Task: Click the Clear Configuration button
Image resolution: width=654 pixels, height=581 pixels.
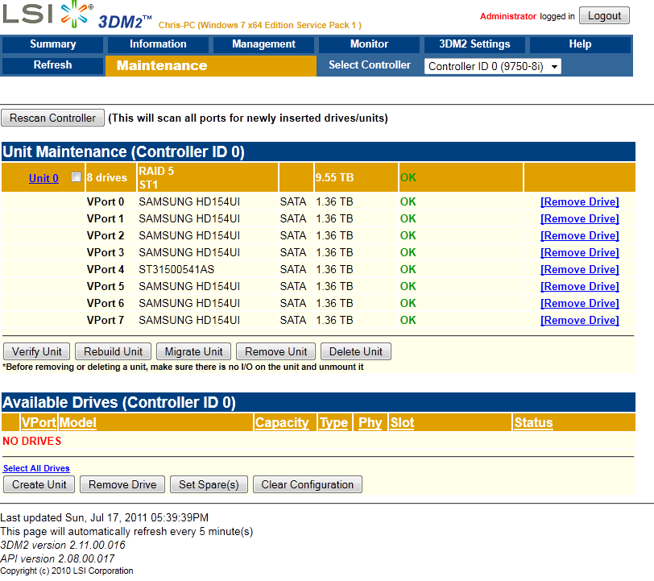Action: [308, 484]
